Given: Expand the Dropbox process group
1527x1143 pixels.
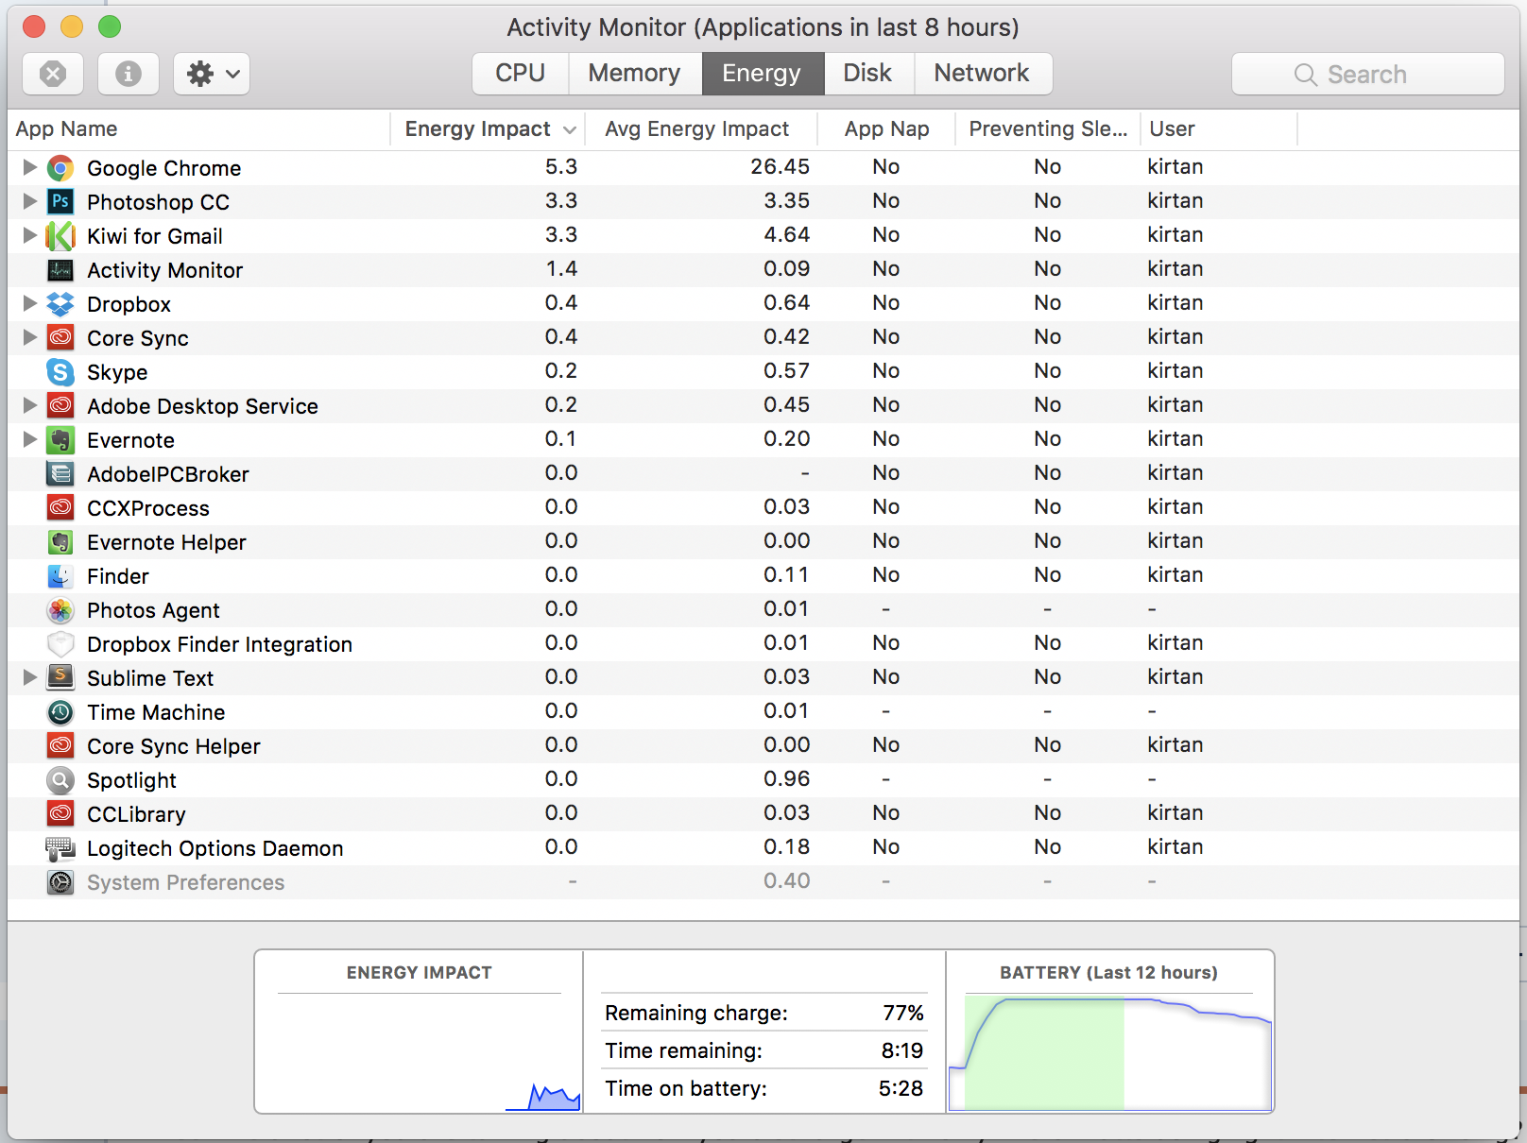Looking at the screenshot, I should (29, 303).
